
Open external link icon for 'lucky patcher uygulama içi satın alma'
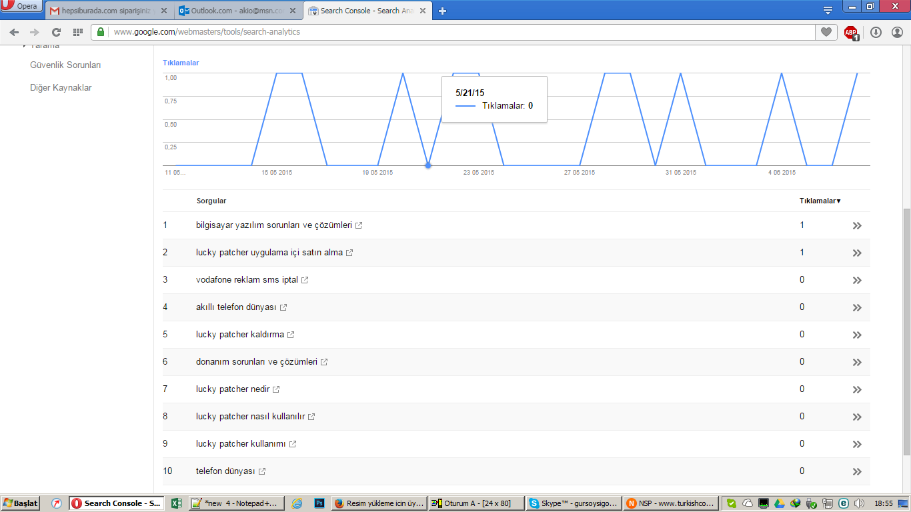[349, 253]
